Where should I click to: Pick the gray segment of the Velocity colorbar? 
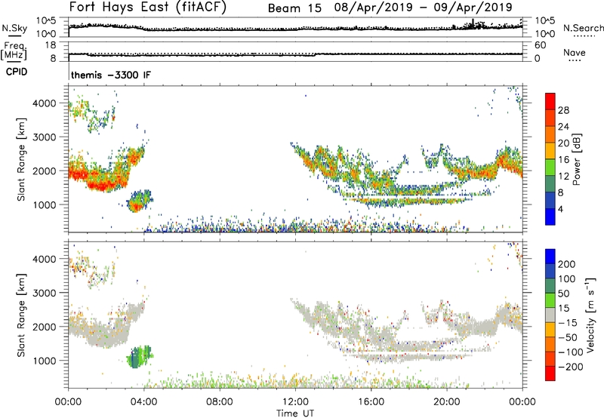[550, 315]
